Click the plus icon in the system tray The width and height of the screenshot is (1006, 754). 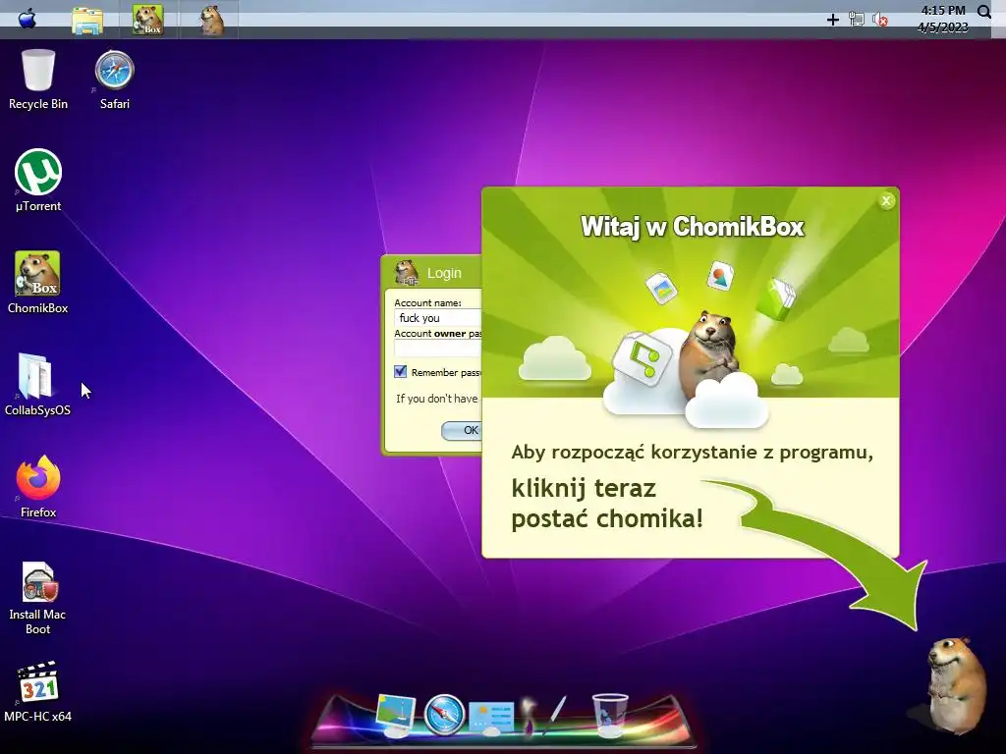click(x=833, y=20)
